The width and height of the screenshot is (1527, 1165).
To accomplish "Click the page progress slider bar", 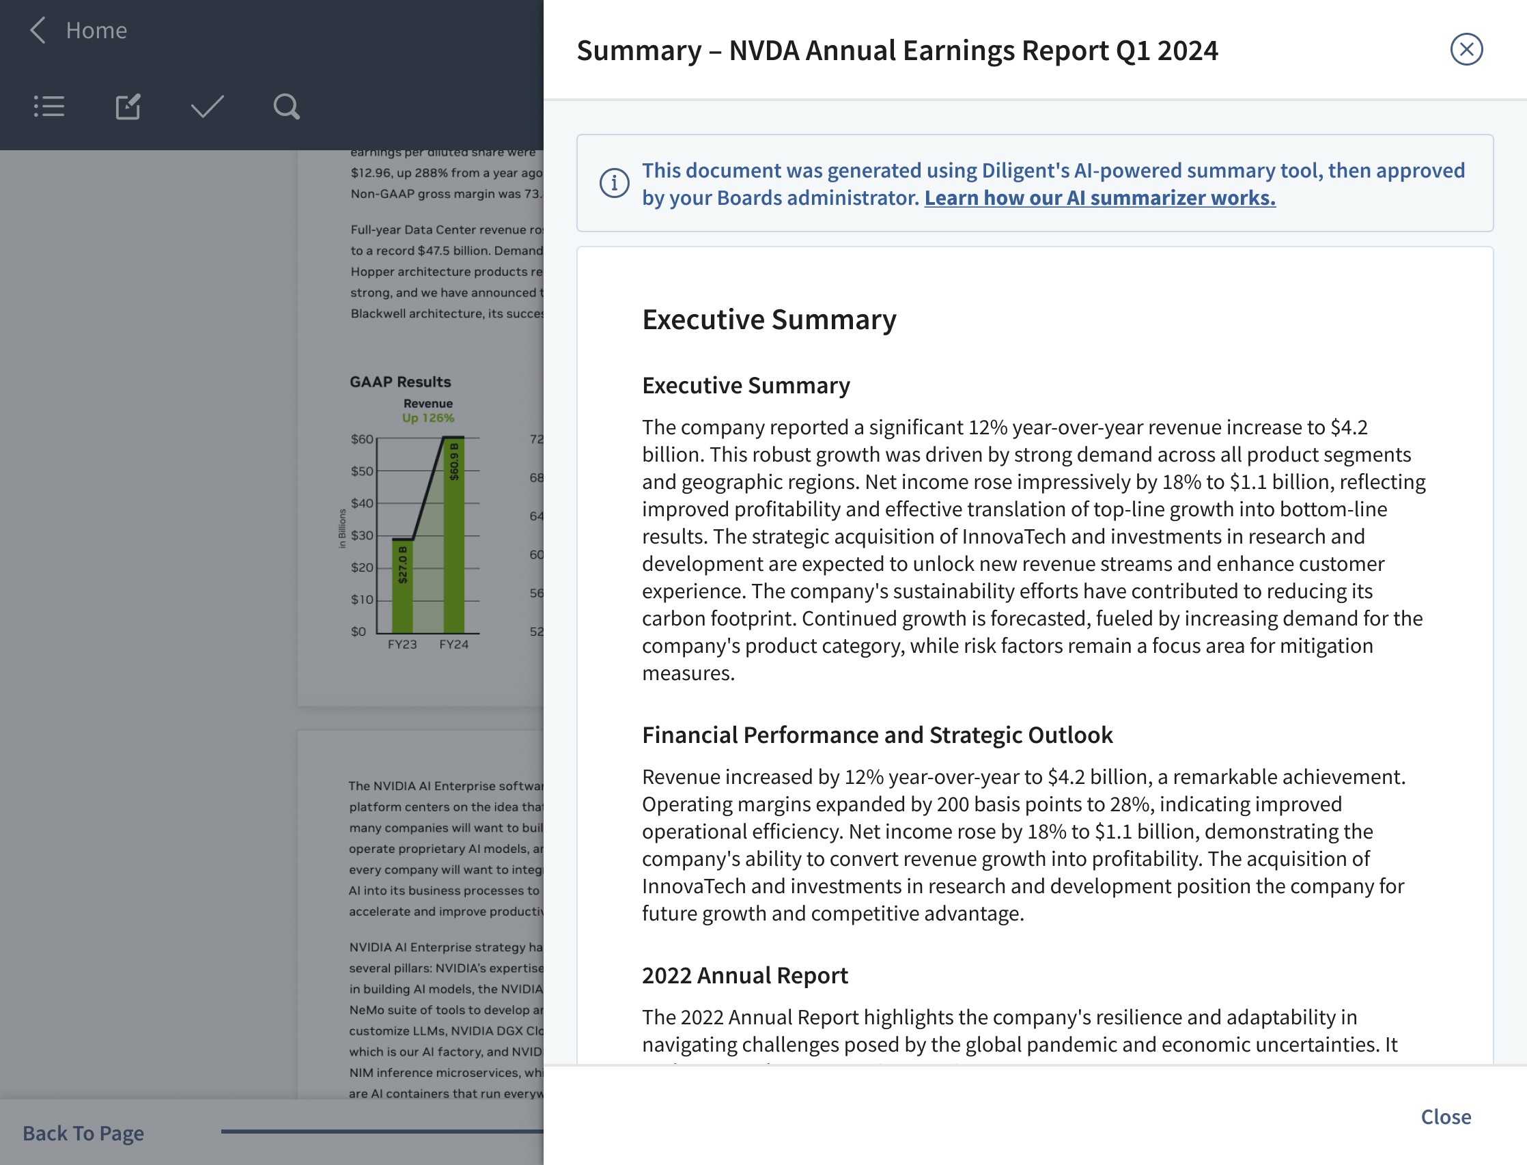I will 381,1131.
